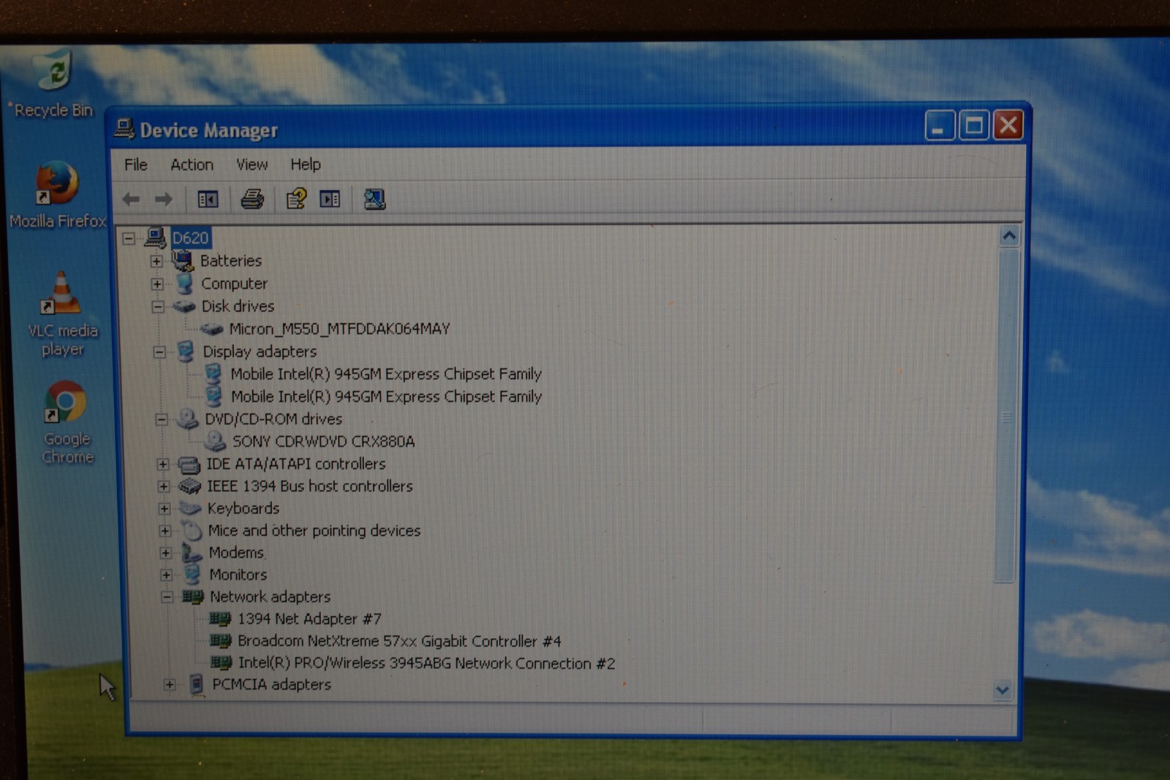Viewport: 1170px width, 780px height.
Task: Click the vertical scrollbar thumb
Action: tap(1006, 416)
